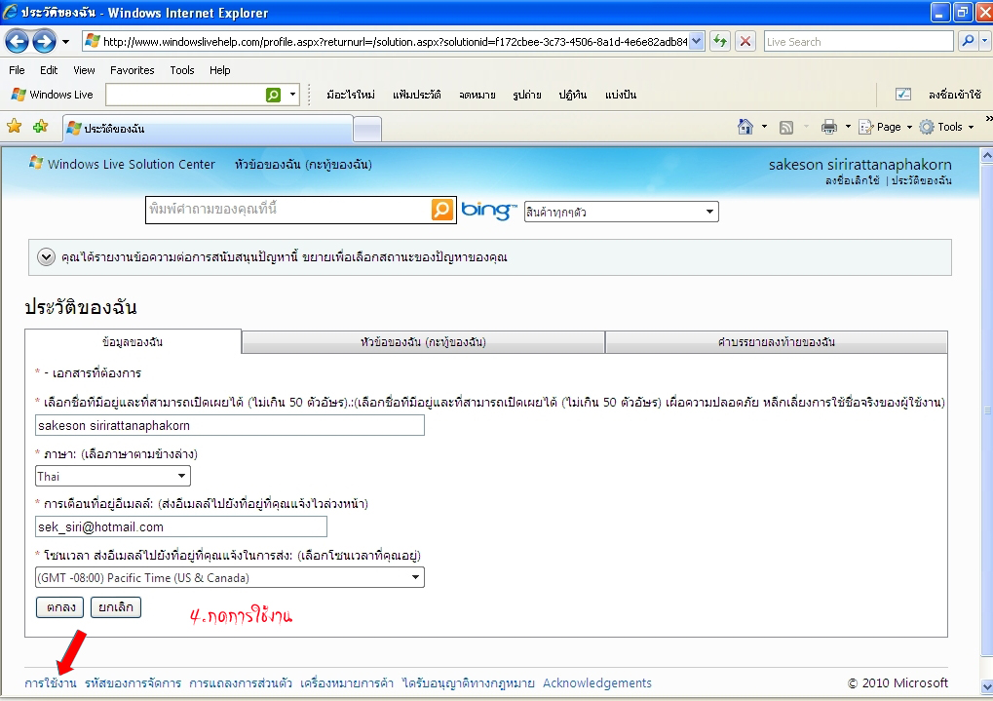Click the email field sek_siri@hotmail.com
This screenshot has width=993, height=701.
[181, 526]
